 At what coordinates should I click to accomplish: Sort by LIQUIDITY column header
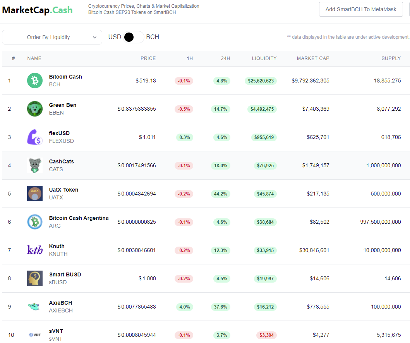[264, 58]
